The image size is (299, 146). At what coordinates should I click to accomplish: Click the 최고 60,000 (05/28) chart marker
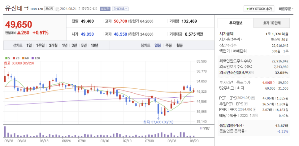[x=19, y=63]
